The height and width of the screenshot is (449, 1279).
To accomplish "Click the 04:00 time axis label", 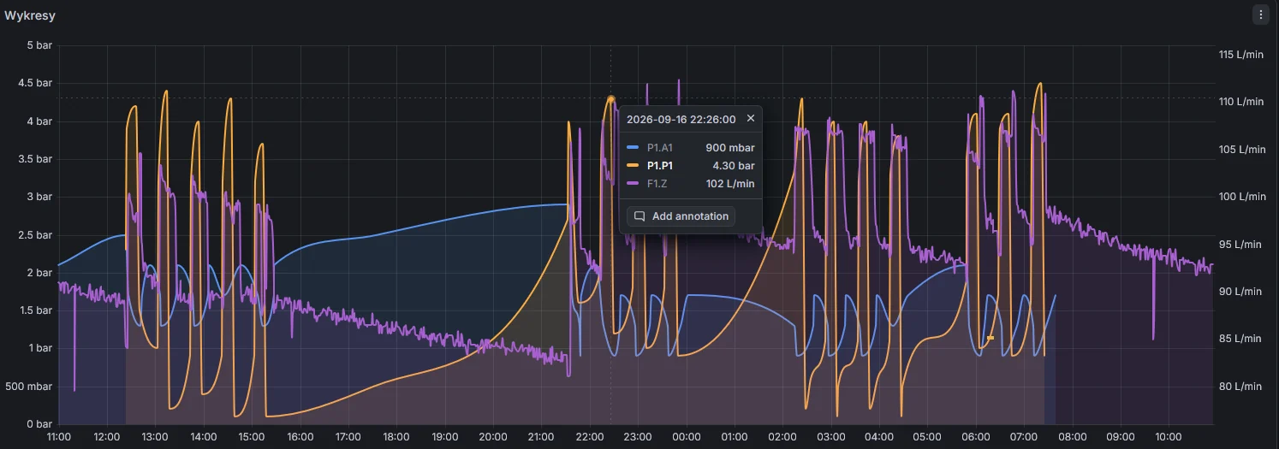I will (879, 436).
